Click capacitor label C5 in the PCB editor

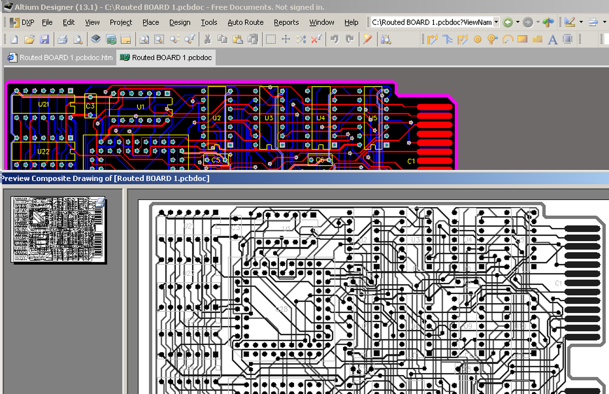[216, 160]
